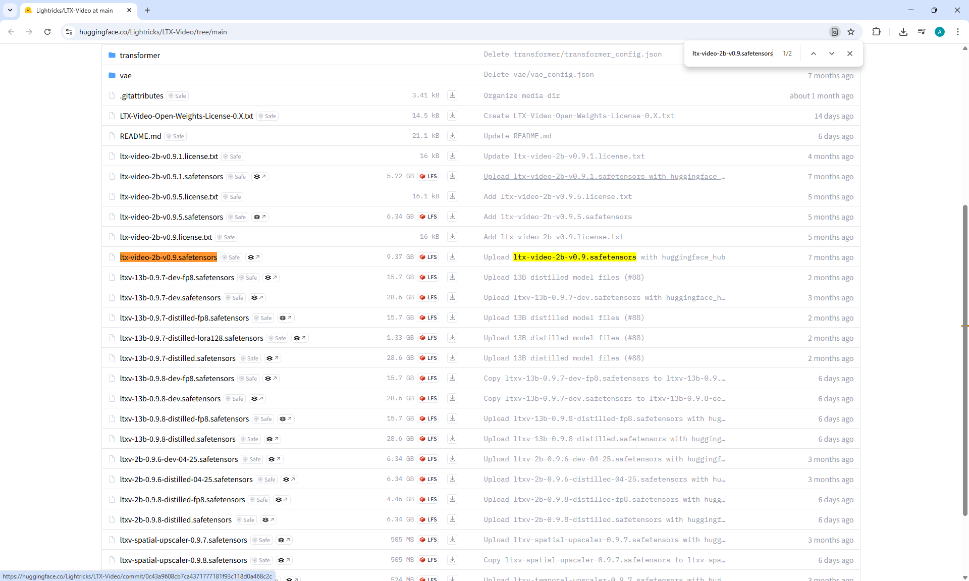Image resolution: width=969 pixels, height=581 pixels.
Task: Open browser Extensions puzzle icon
Action: click(x=876, y=32)
